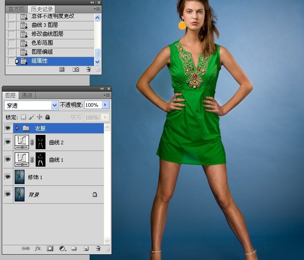The height and width of the screenshot is (260, 304).
Task: Select the 修饰 1 layer name
Action: pyautogui.click(x=35, y=177)
